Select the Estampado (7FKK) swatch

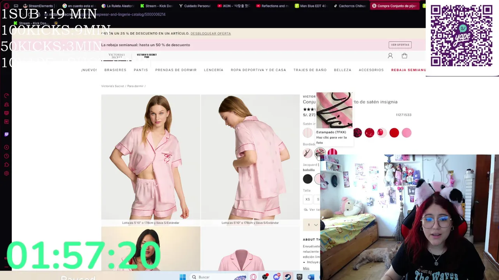pyautogui.click(x=320, y=153)
